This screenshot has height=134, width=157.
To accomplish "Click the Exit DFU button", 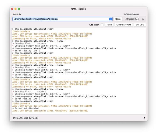I will 140,25.
